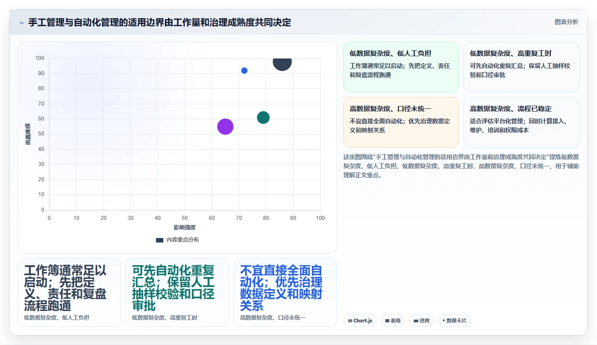Click the caption 低数据复杂度、低人工负担 under dark heading
Screen dimensions: 597x345
tap(57, 318)
